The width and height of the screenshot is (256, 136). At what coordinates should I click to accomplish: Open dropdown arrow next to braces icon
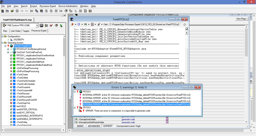[82, 24]
